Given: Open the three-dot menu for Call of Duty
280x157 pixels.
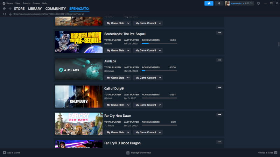Looking at the screenshot, I should point(219,87).
